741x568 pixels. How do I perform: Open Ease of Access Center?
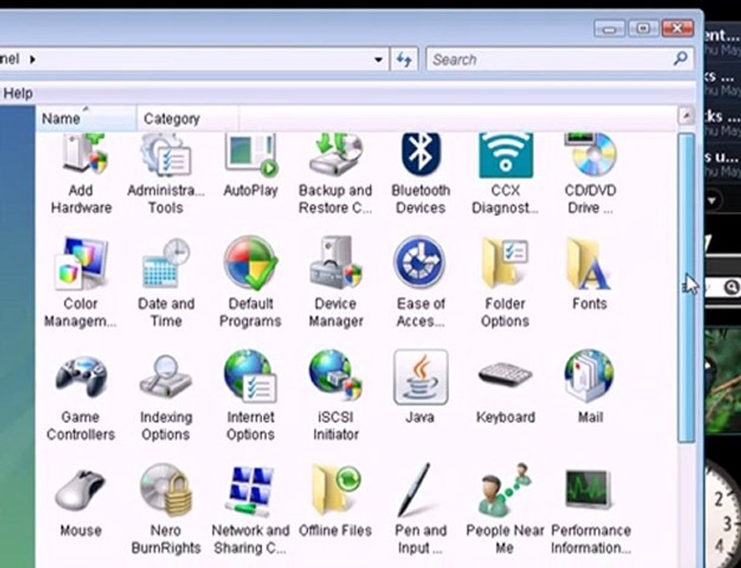(x=420, y=282)
